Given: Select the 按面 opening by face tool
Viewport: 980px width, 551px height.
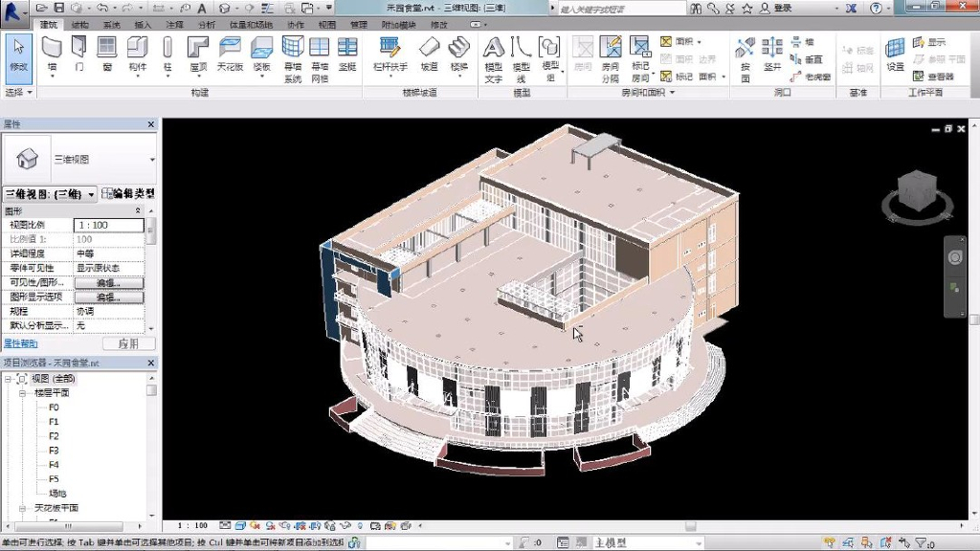Looking at the screenshot, I should (x=745, y=59).
